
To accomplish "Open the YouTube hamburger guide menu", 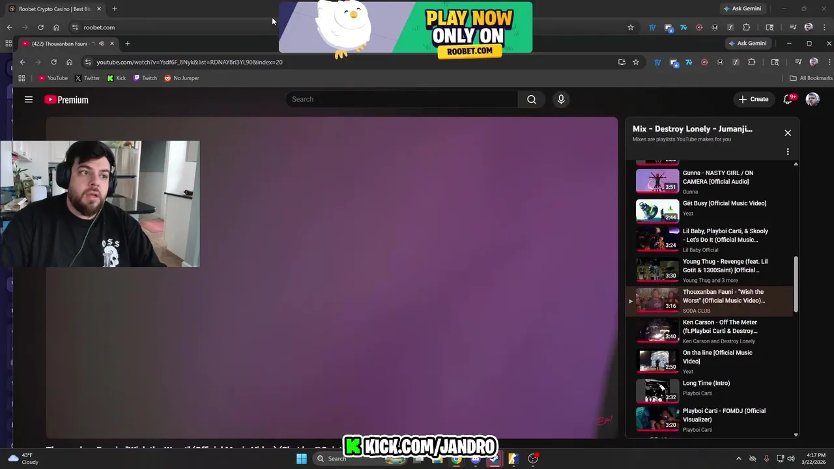I will (x=29, y=100).
